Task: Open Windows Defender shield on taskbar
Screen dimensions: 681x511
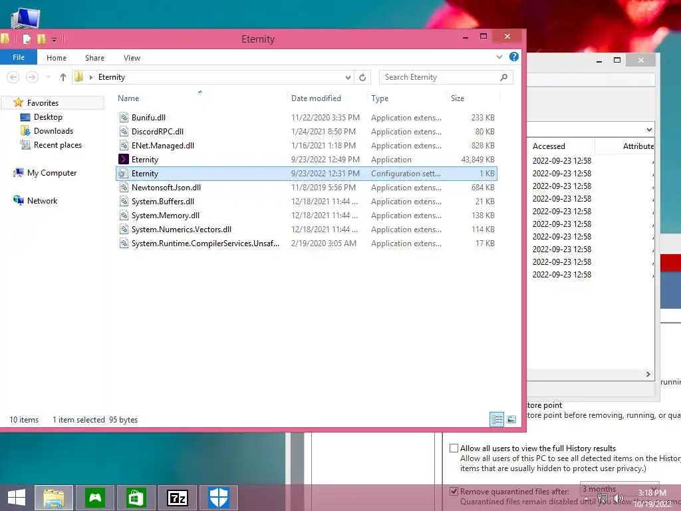Action: tap(218, 498)
